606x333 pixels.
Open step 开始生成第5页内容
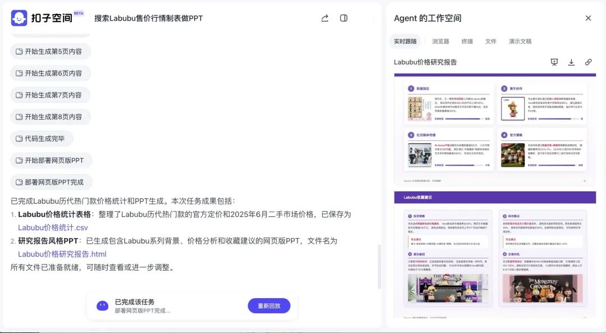point(50,52)
